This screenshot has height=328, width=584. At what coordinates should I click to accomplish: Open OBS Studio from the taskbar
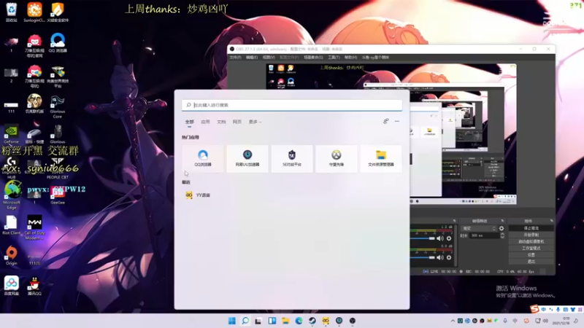353,321
